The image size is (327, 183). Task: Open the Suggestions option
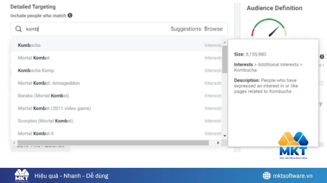point(186,29)
